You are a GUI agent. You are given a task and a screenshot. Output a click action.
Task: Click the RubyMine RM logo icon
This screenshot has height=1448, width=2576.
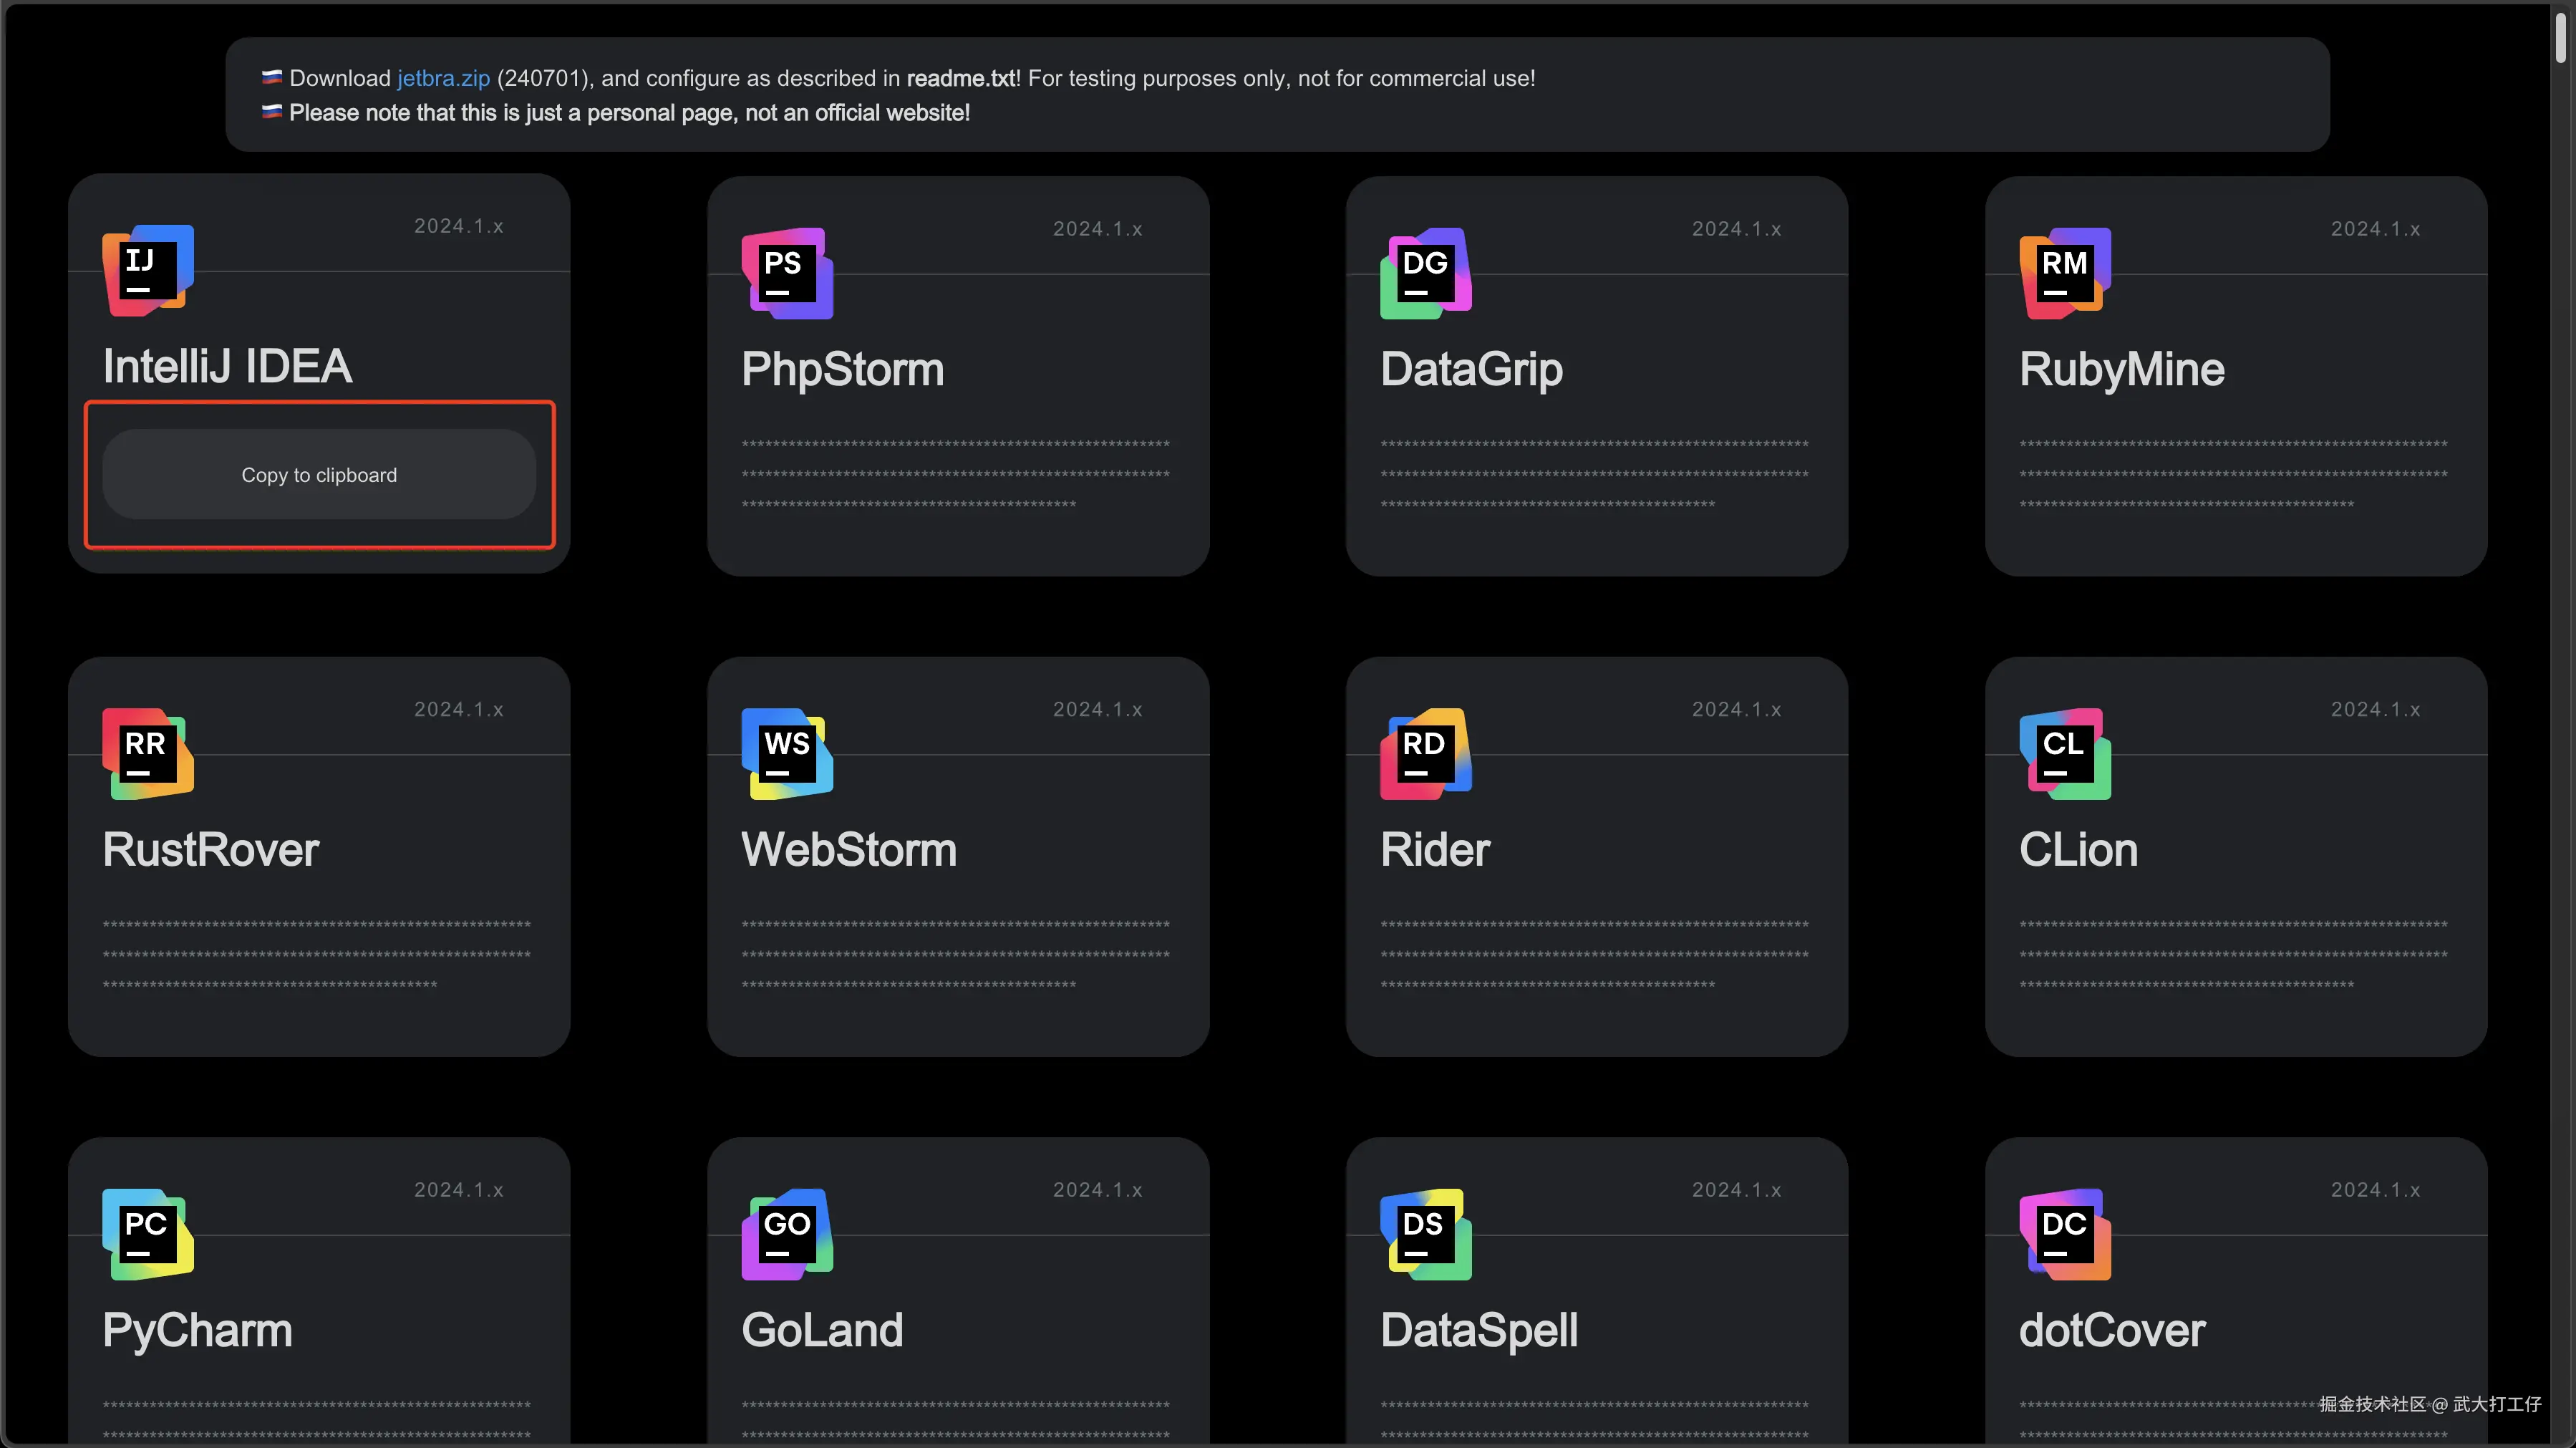tap(2065, 273)
